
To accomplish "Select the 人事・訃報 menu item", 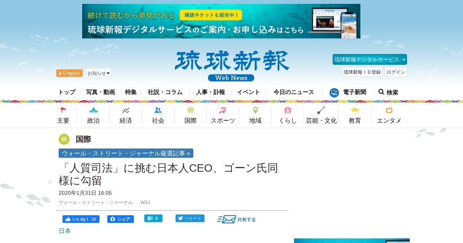I will tap(210, 92).
